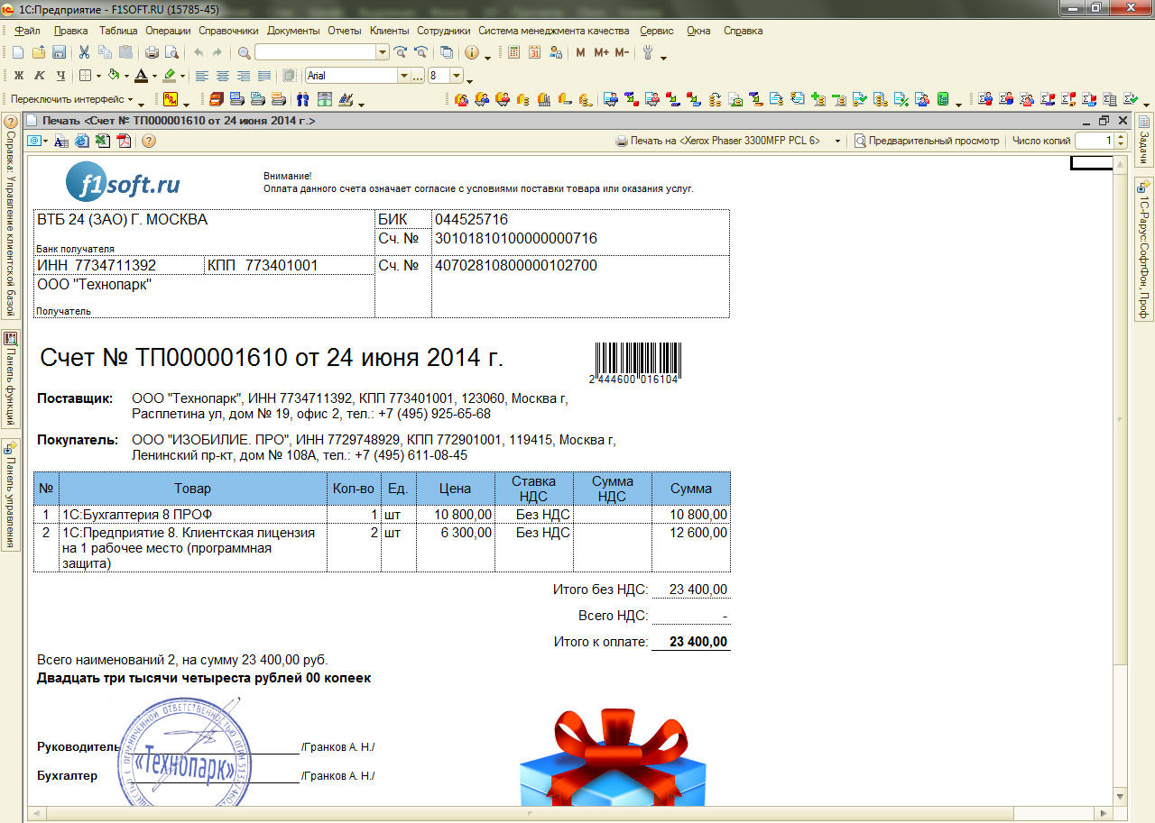Save invoice as HTML via the browser icon
This screenshot has height=823, width=1155.
point(82,141)
